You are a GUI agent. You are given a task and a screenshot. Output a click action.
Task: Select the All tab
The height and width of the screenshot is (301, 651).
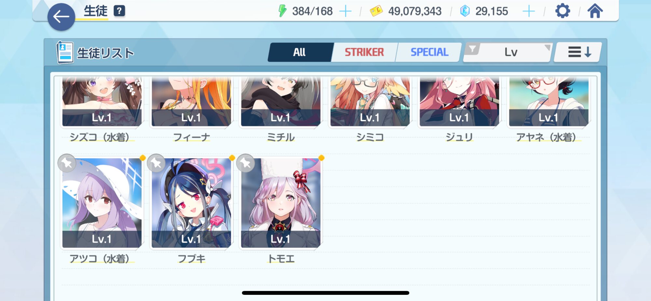tap(300, 52)
